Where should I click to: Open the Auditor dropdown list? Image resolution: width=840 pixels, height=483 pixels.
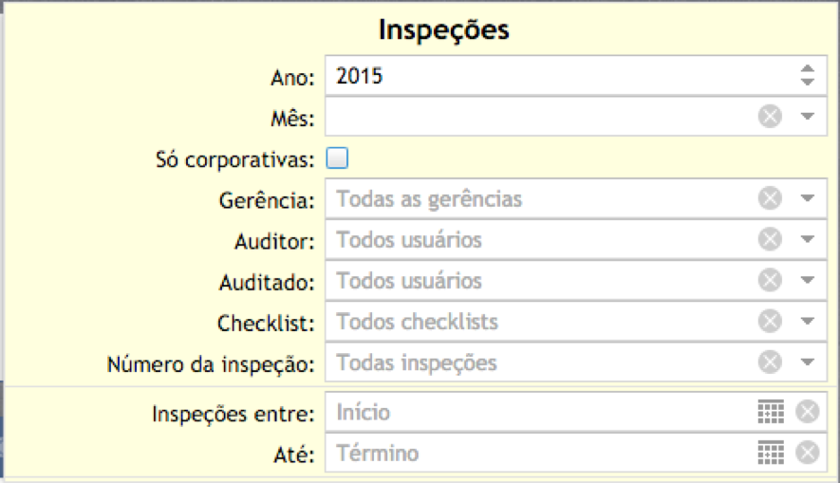(x=808, y=239)
